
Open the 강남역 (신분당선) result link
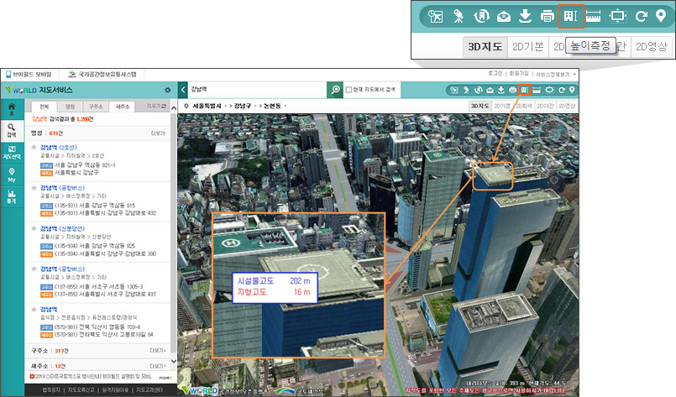[62, 228]
